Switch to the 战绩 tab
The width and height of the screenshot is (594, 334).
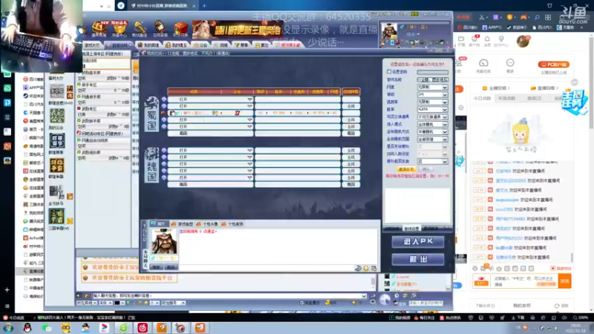(x=221, y=45)
